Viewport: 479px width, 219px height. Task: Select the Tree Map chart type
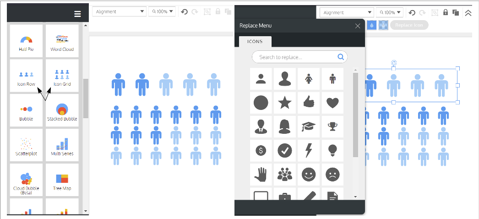62,180
